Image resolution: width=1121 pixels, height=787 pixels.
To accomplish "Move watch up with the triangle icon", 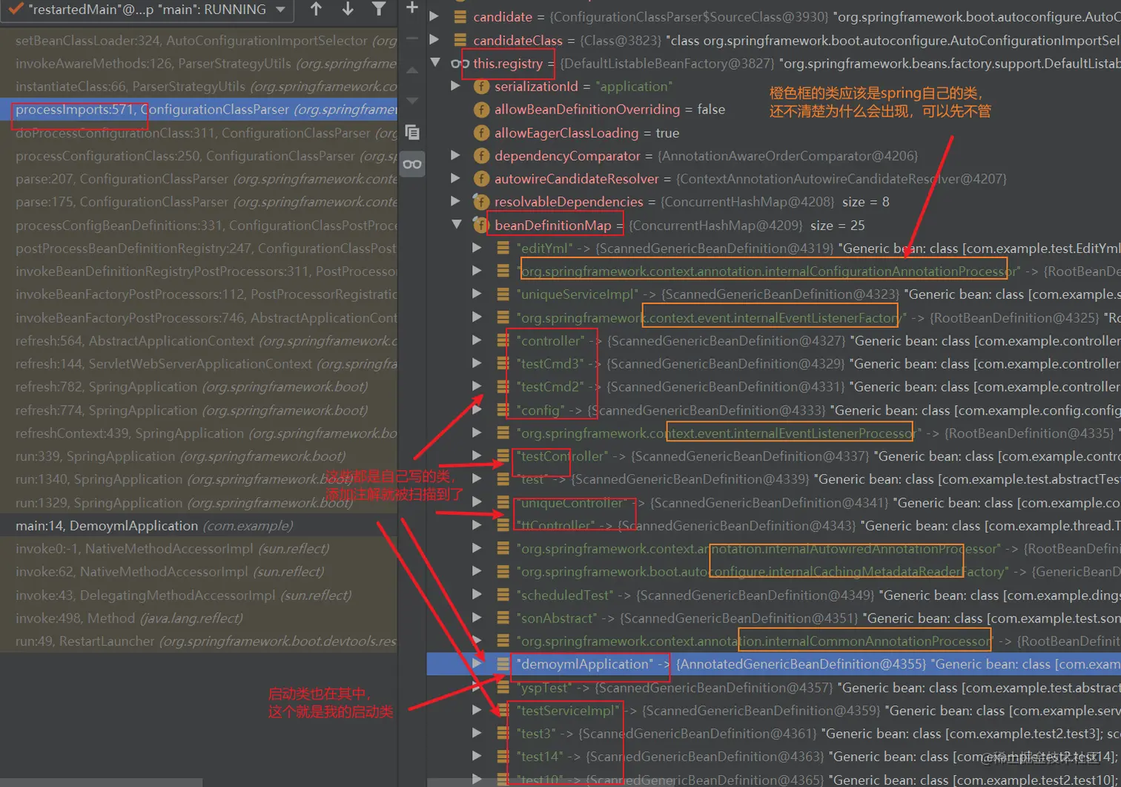I will pos(412,70).
